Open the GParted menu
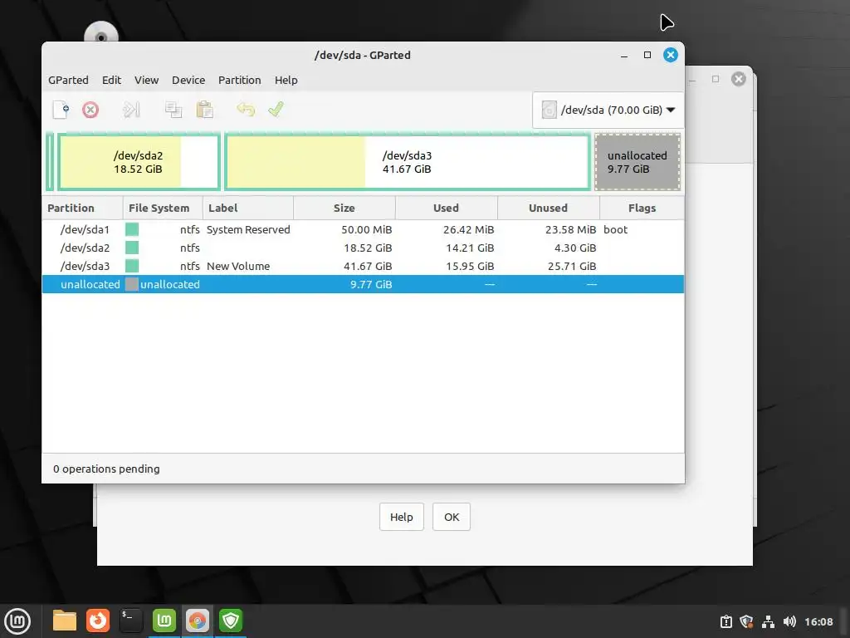Screen dimensions: 850x638 pyautogui.click(x=68, y=81)
